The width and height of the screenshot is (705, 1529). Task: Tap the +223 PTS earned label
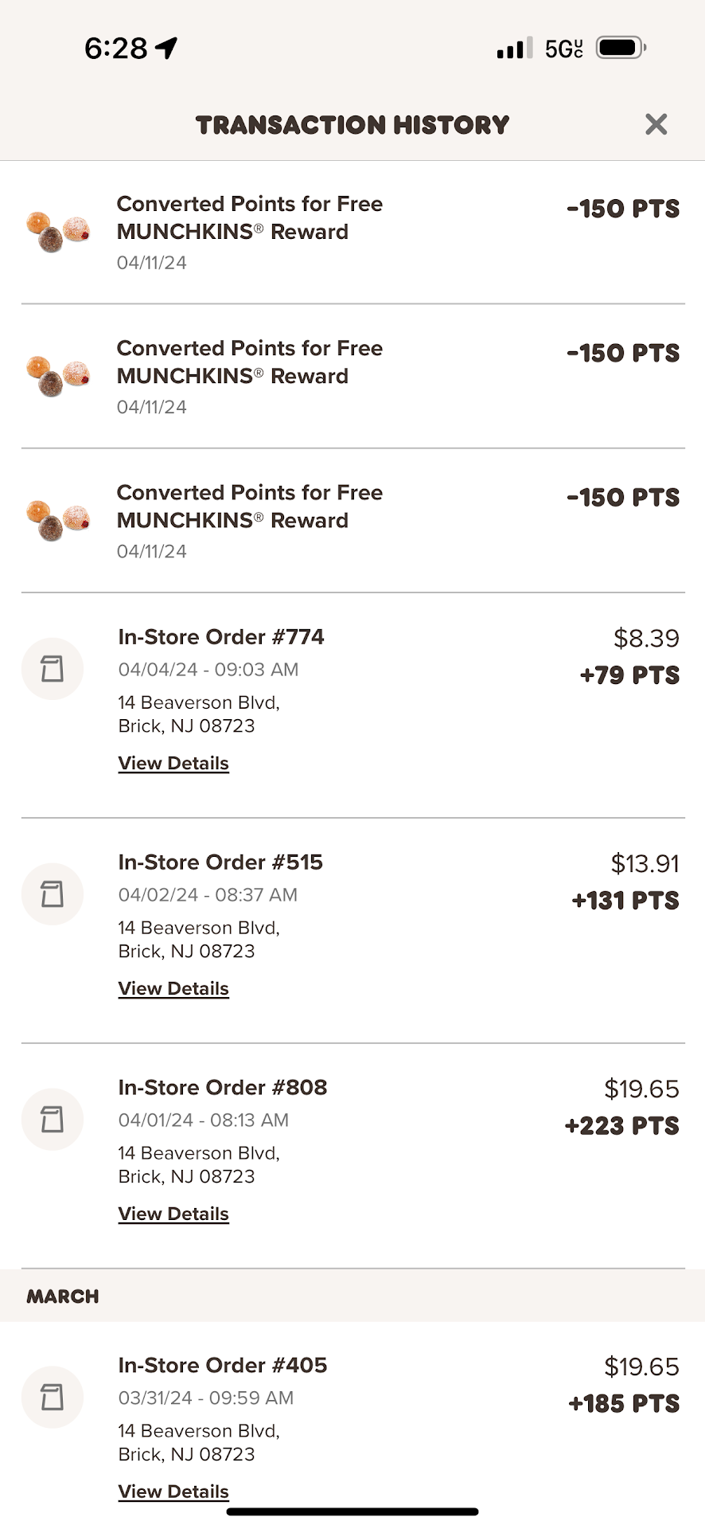point(622,1126)
